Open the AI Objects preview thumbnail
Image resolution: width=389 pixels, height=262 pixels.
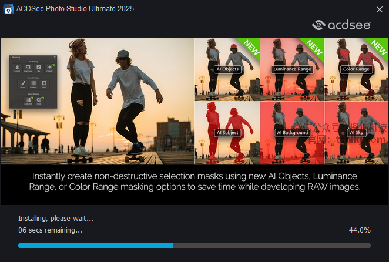click(x=227, y=69)
